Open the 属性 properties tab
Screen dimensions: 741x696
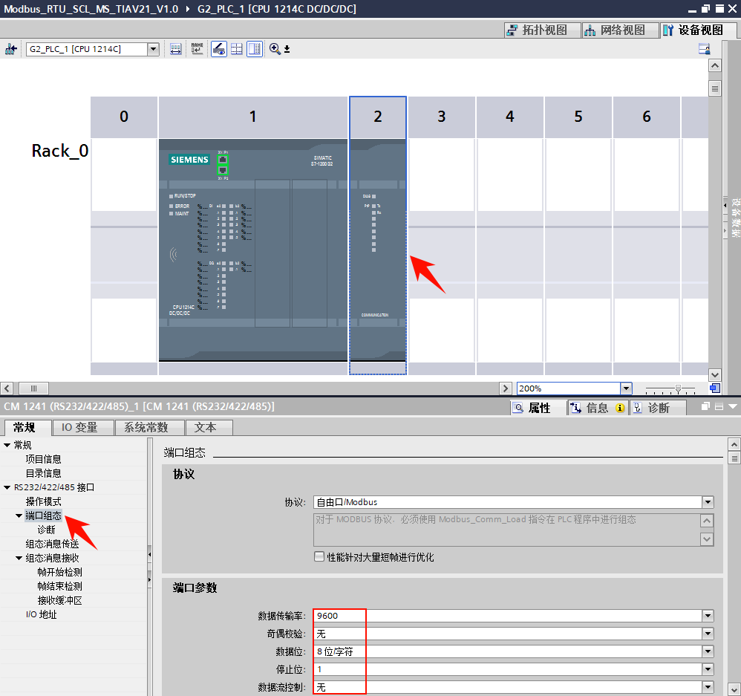[x=539, y=408]
